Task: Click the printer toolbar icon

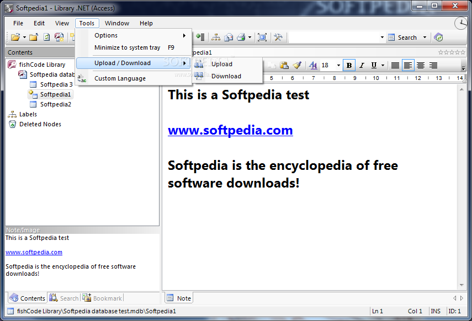Action: (241, 38)
